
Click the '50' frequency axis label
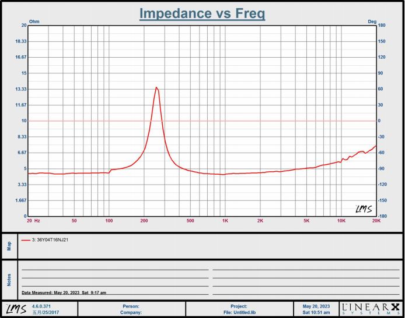click(74, 221)
